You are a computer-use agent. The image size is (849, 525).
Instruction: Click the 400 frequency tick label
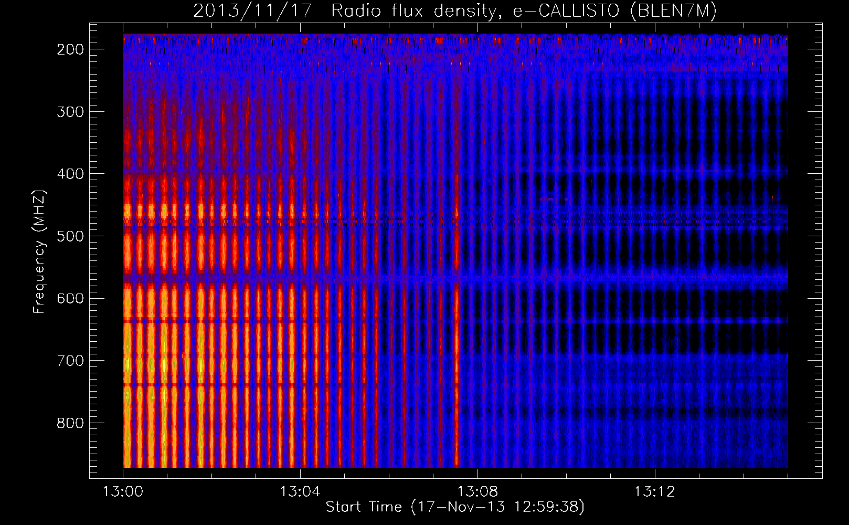(70, 174)
